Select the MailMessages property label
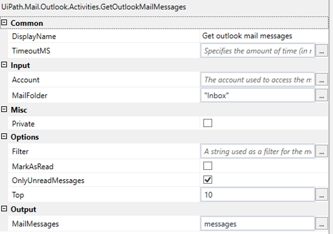The height and width of the screenshot is (234, 333). pyautogui.click(x=35, y=224)
